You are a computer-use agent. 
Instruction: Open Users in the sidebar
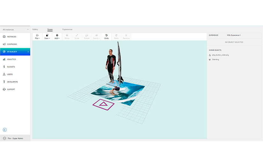tap(15, 74)
